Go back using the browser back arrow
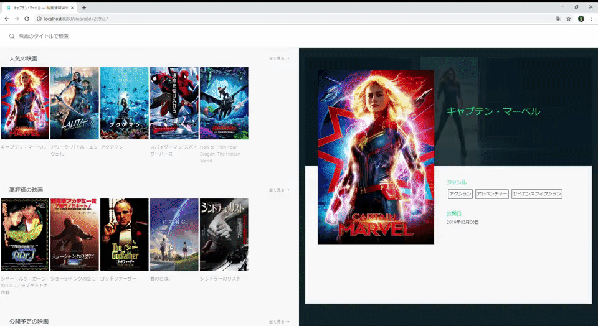Screen dimensions: 598x326 click(x=7, y=19)
